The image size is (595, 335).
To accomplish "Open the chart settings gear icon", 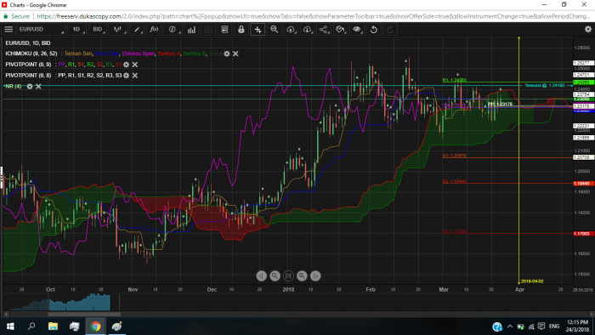I will [x=588, y=29].
